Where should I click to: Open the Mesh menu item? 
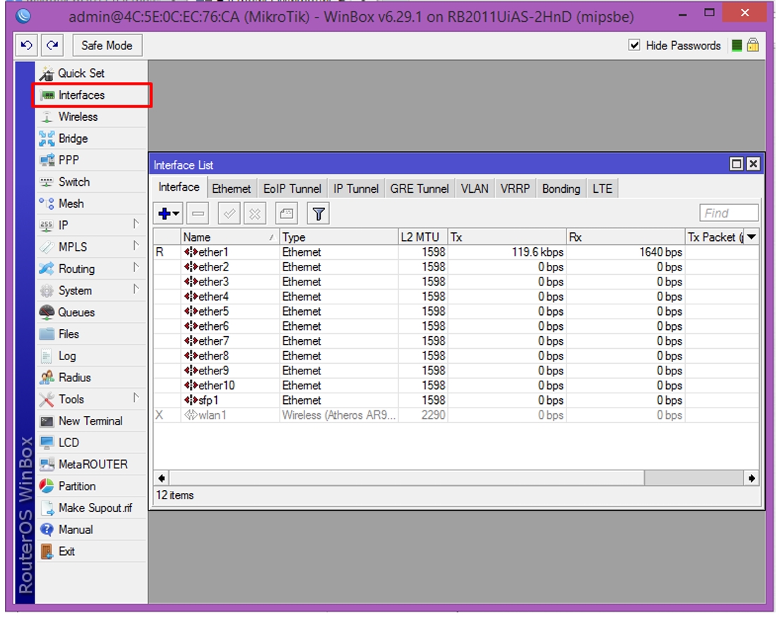[x=90, y=203]
